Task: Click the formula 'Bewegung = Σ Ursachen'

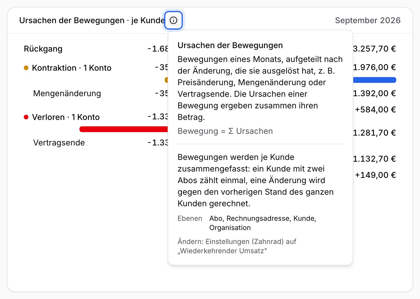Action: click(x=225, y=131)
